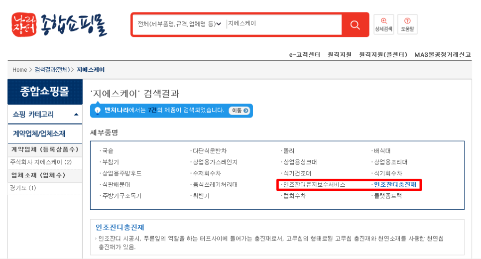Screen dimensions: 481x259
Task: Select 쇼핑 카테고리 sidebar heading
Action: 33,115
